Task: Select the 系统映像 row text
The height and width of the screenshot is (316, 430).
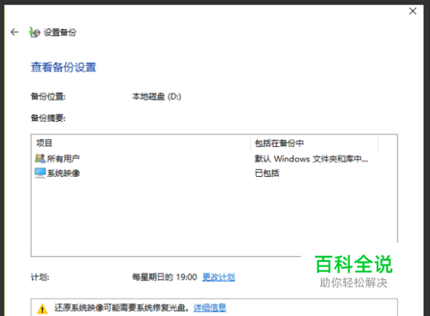Action: pos(64,173)
